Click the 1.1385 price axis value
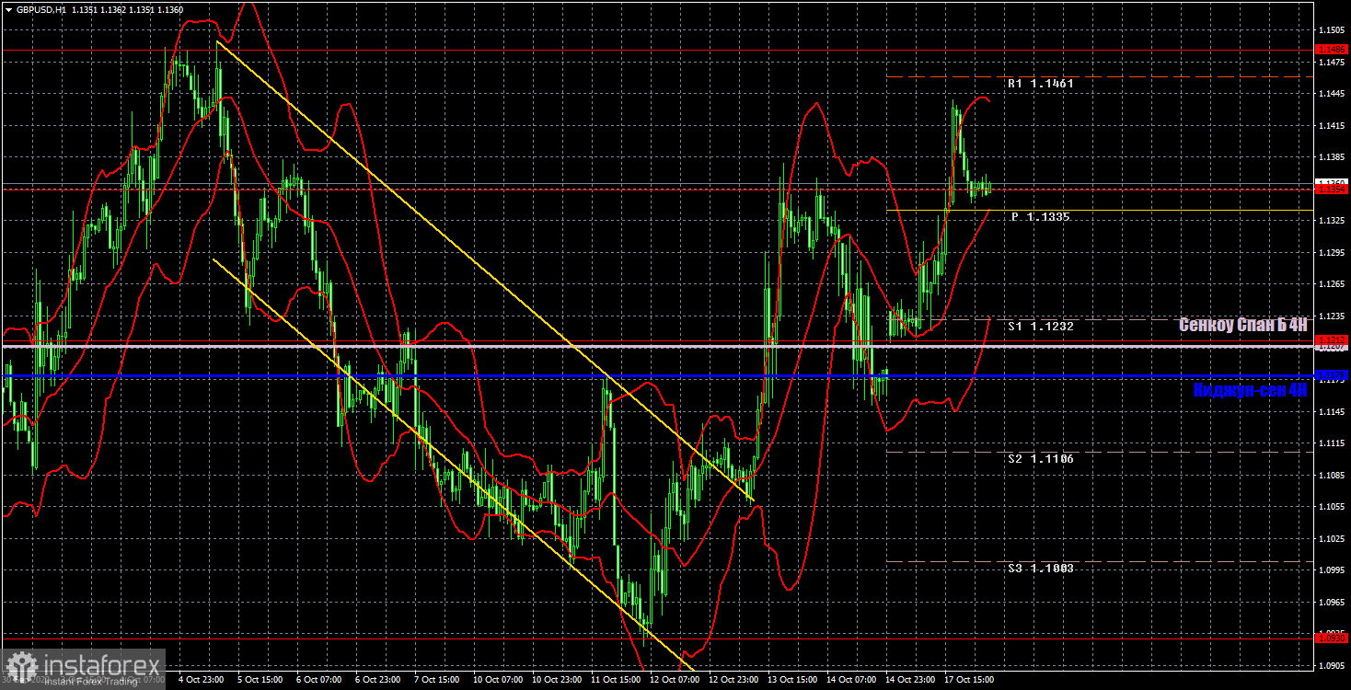Image resolution: width=1351 pixels, height=690 pixels. (x=1332, y=157)
